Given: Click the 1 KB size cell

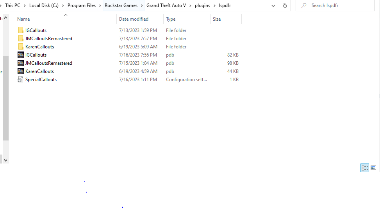Looking at the screenshot, I should [x=234, y=80].
